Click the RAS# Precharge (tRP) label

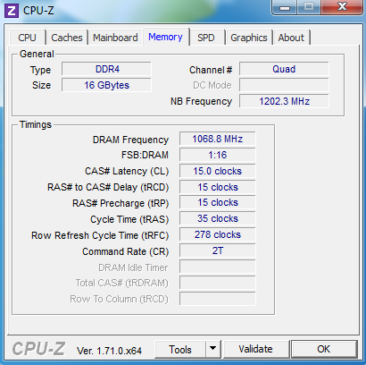pos(121,203)
